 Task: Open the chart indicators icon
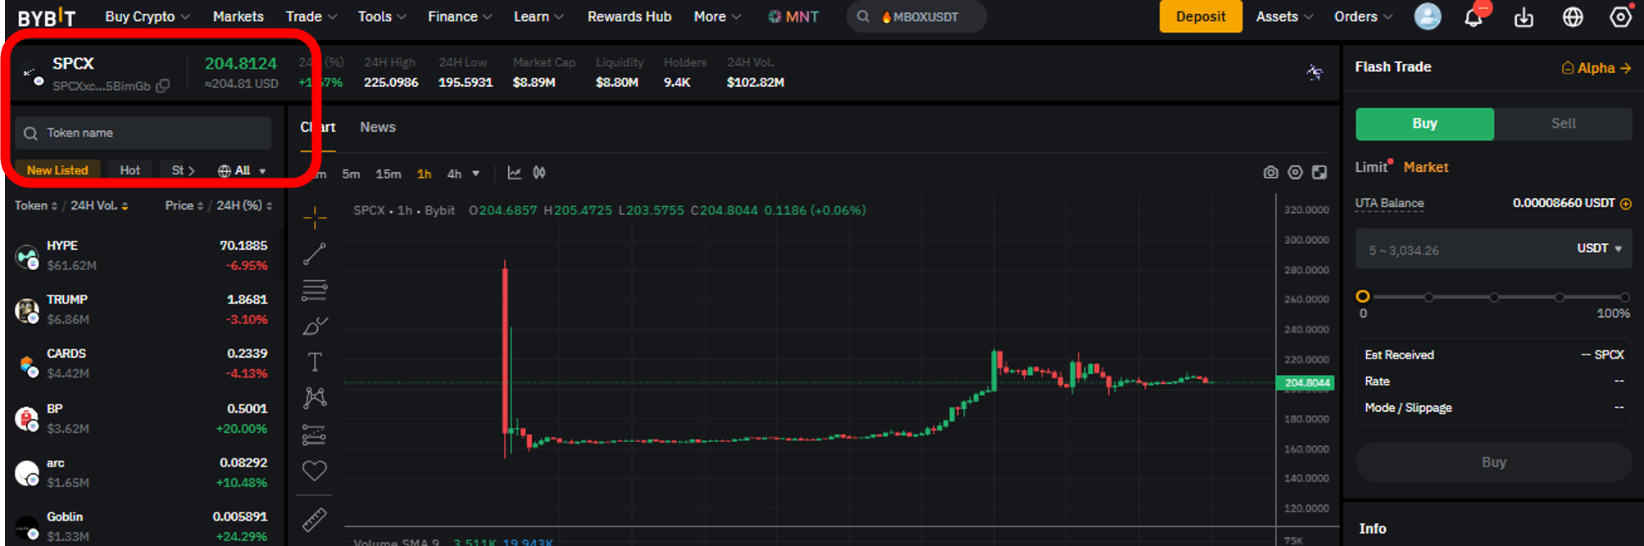click(515, 173)
